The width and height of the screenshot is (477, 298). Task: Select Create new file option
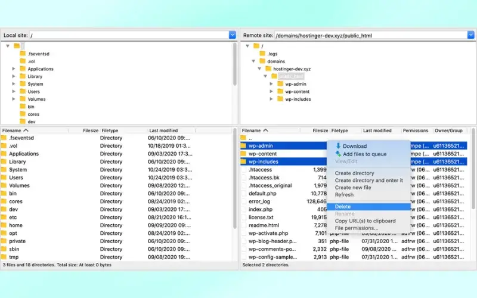point(353,188)
